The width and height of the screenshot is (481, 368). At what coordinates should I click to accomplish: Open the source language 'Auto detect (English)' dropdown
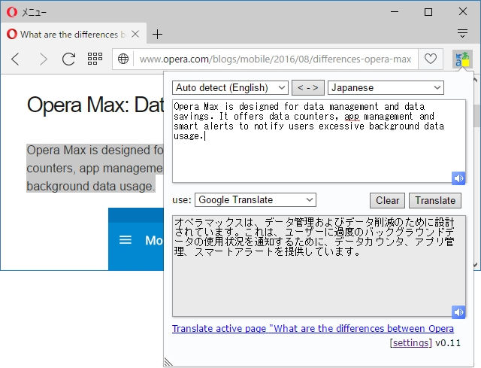(230, 88)
